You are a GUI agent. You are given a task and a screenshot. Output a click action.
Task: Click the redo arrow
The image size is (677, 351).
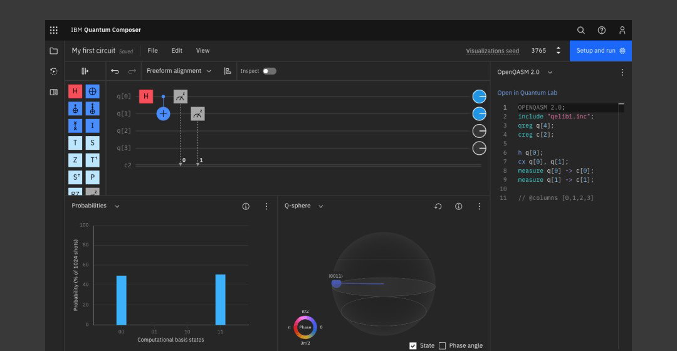(132, 71)
